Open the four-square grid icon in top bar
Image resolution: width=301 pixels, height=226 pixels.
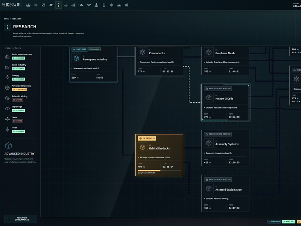point(127,5)
